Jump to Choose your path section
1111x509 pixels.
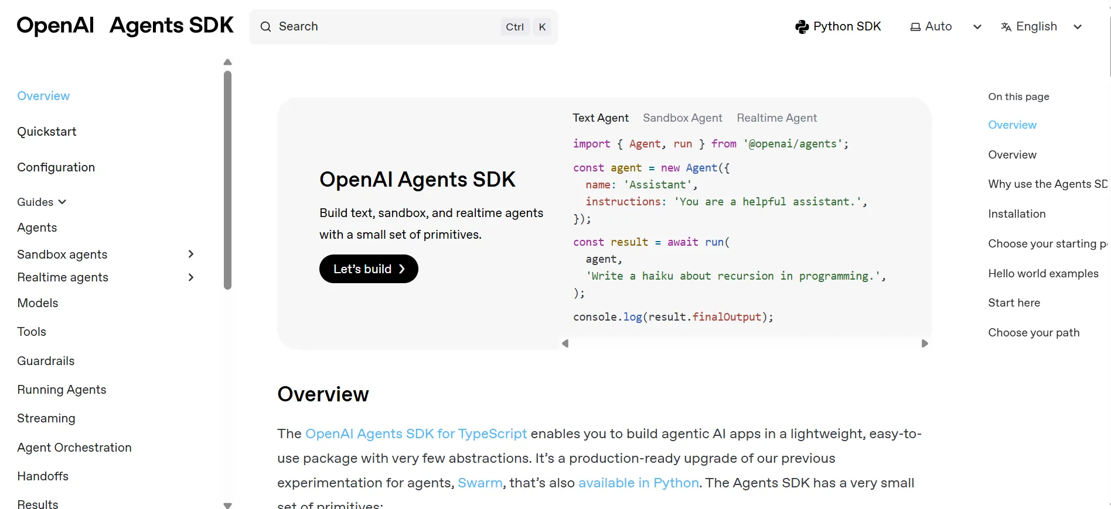point(1034,332)
